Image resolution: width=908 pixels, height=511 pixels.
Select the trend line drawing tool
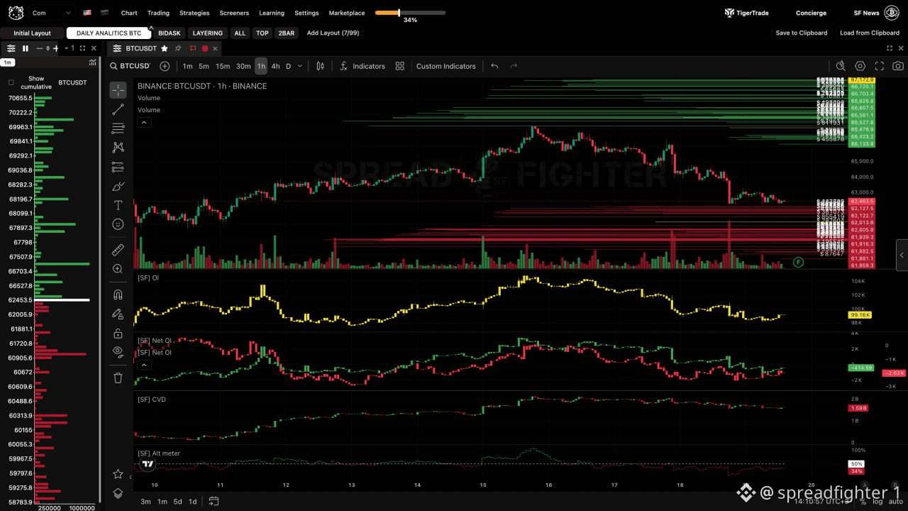(118, 109)
